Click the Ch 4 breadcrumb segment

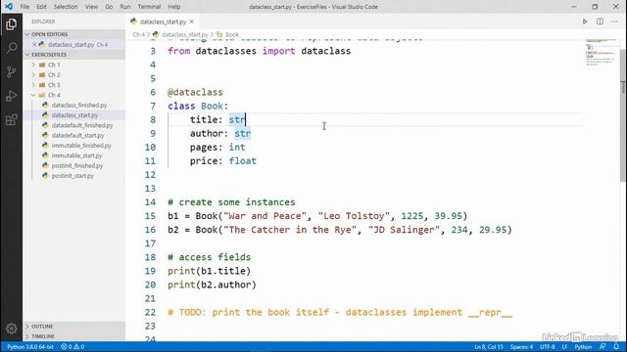click(x=138, y=35)
